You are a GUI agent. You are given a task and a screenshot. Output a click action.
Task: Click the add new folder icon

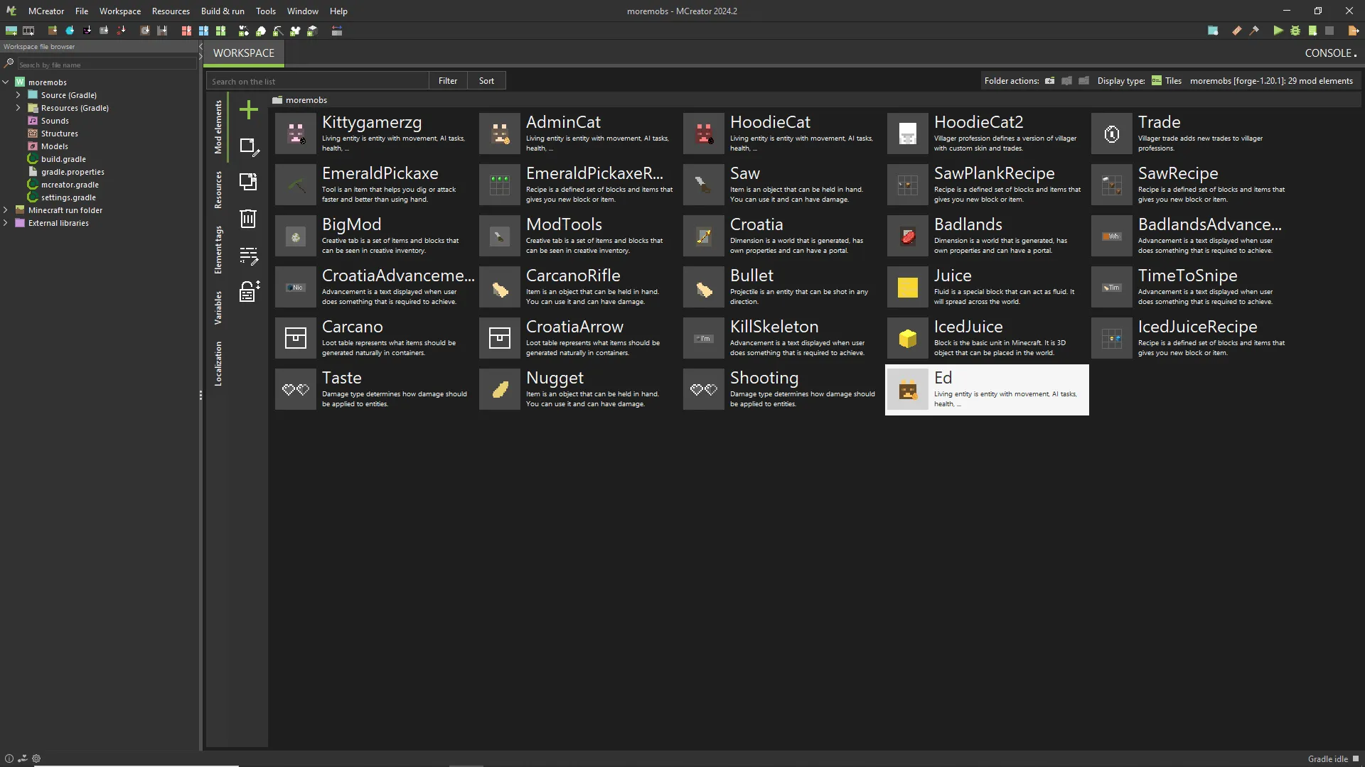[1049, 81]
